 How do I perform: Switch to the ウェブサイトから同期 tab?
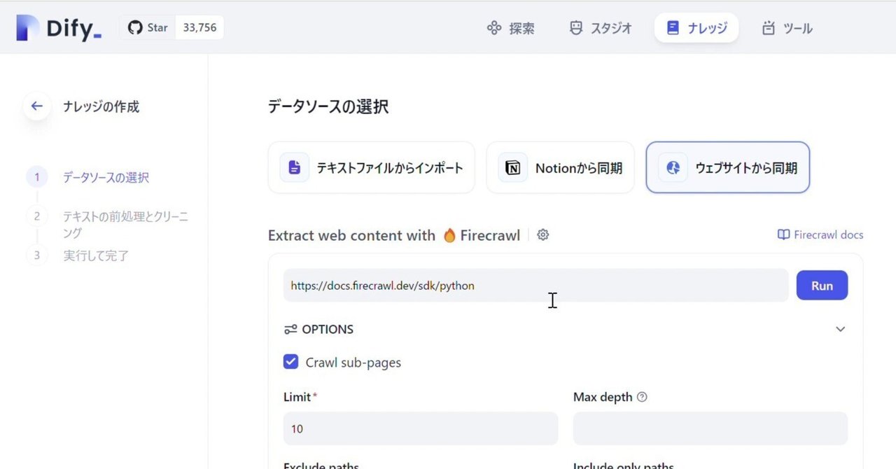coord(727,167)
